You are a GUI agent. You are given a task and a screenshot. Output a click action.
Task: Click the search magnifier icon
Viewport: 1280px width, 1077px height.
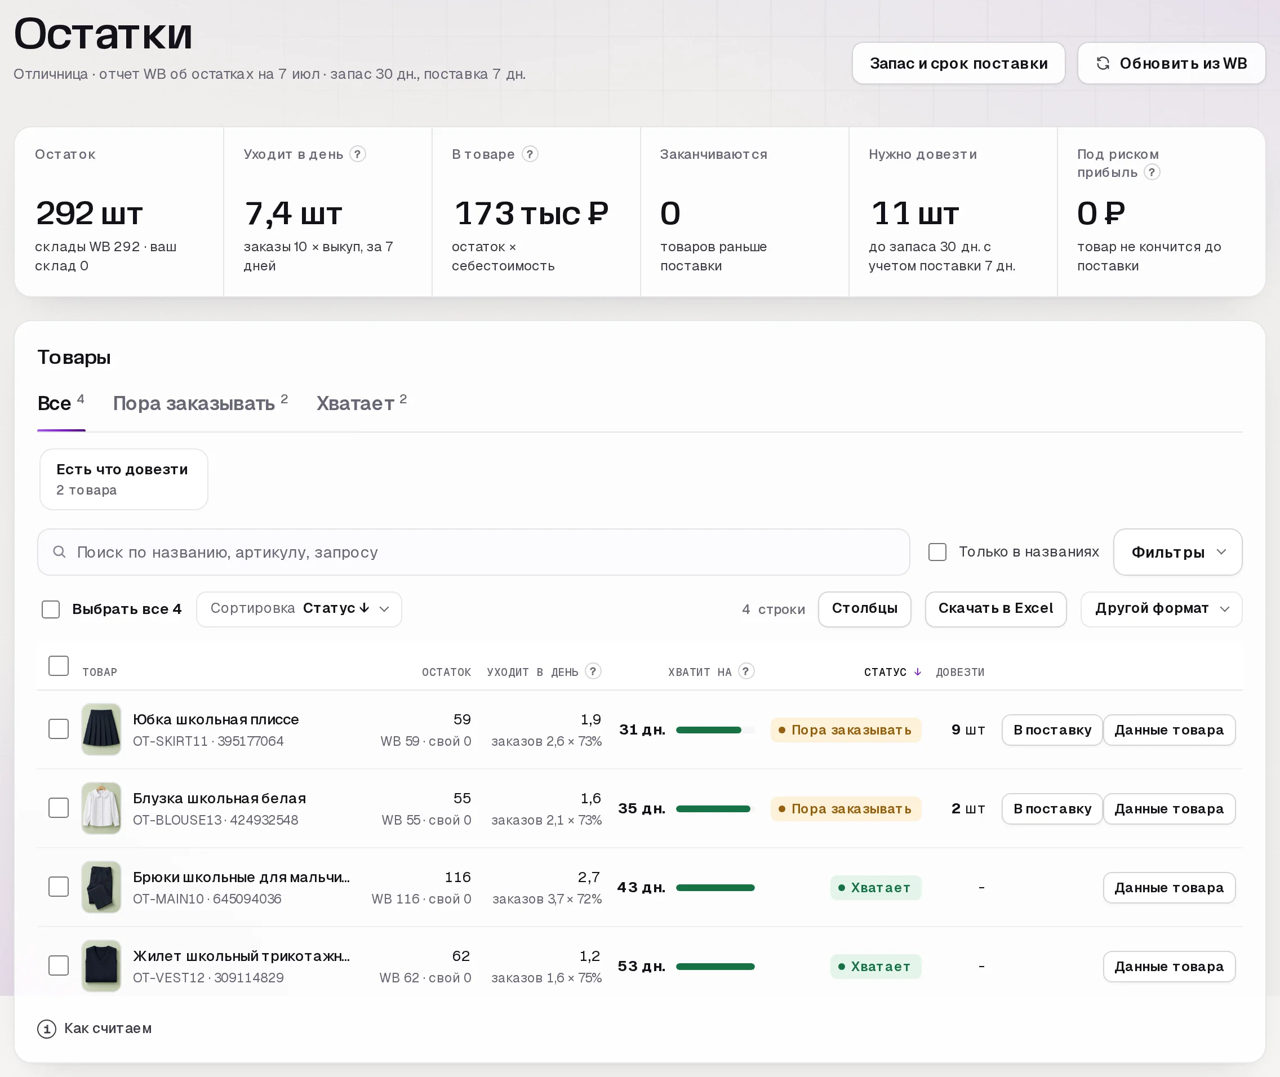point(59,552)
